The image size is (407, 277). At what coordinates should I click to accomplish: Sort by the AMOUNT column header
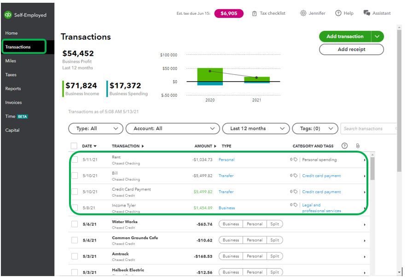tap(205, 146)
